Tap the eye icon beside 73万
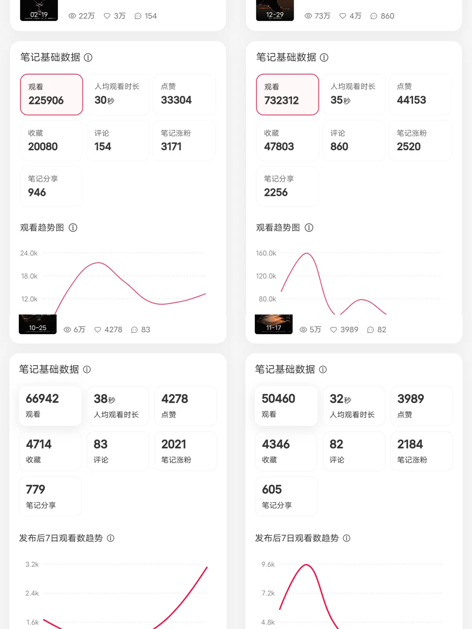Screen dimensions: 472x629 click(x=308, y=16)
